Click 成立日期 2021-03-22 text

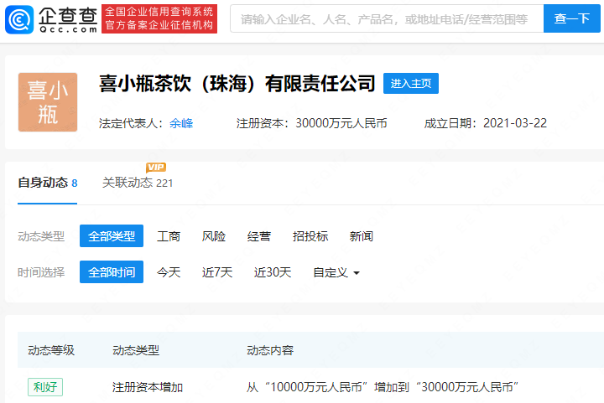(486, 123)
